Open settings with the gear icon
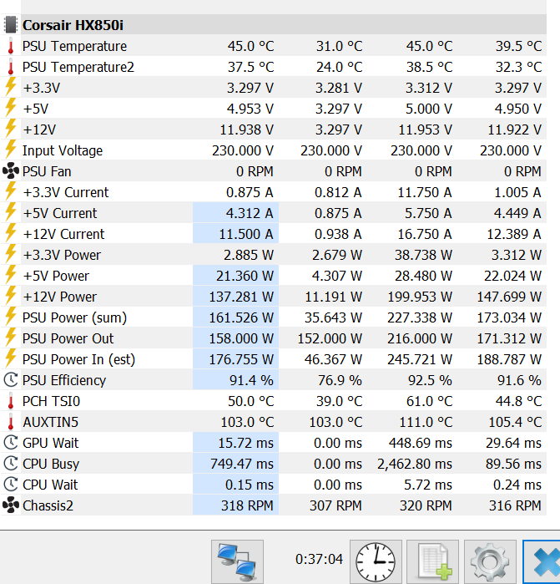Image resolution: width=560 pixels, height=584 pixels. point(490,561)
